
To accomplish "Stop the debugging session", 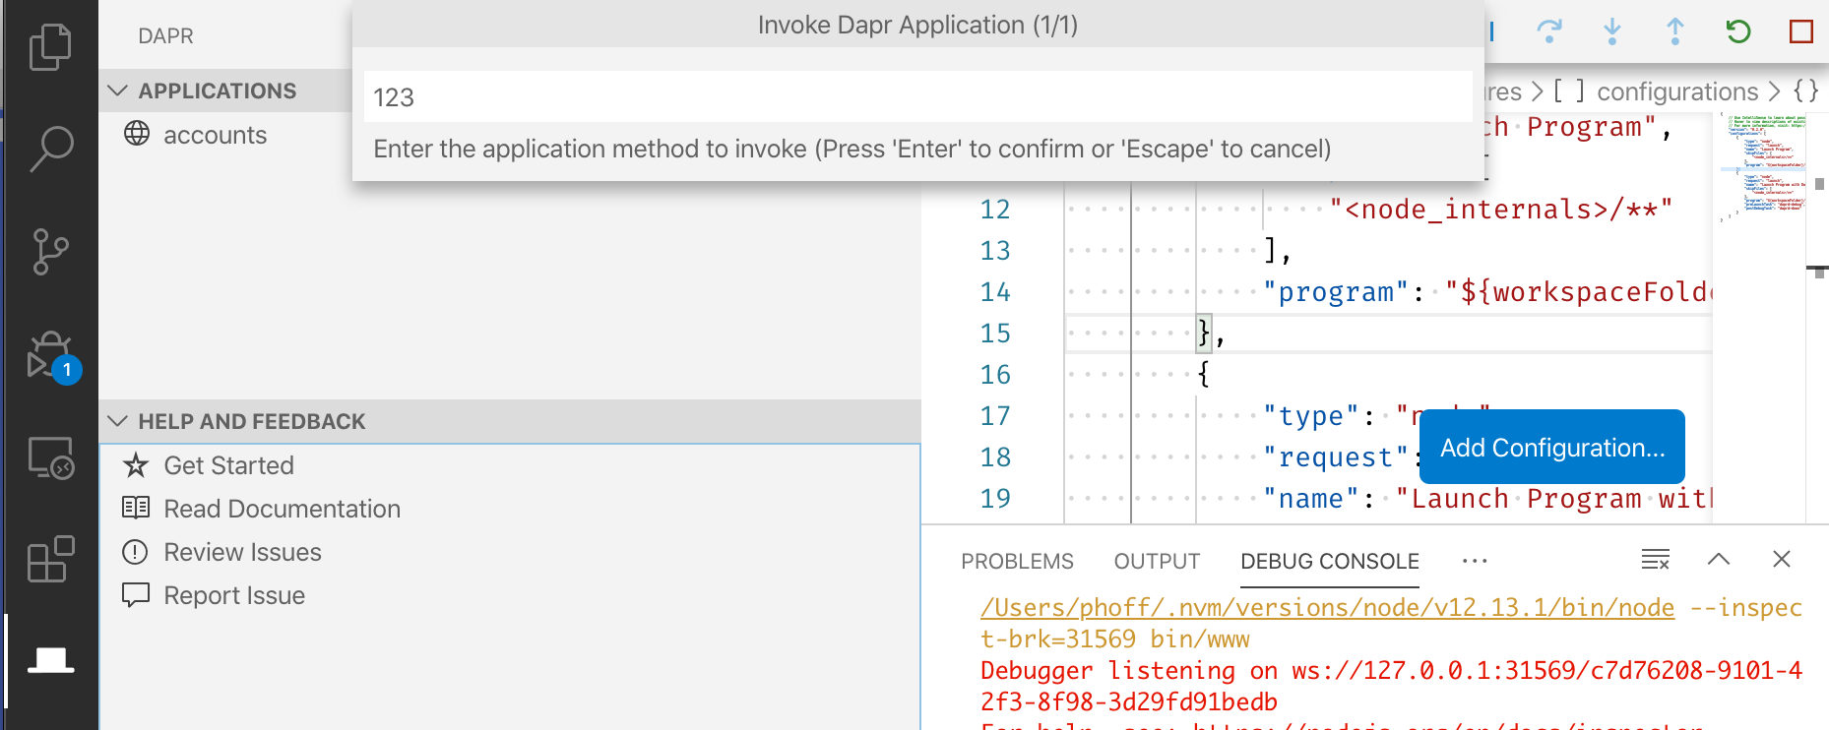I will (x=1801, y=31).
